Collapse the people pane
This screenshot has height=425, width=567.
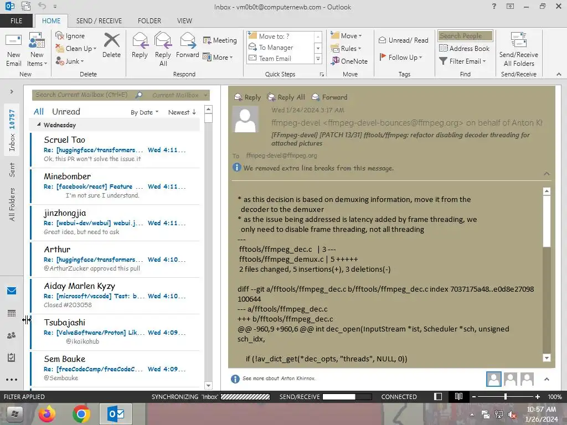(547, 379)
